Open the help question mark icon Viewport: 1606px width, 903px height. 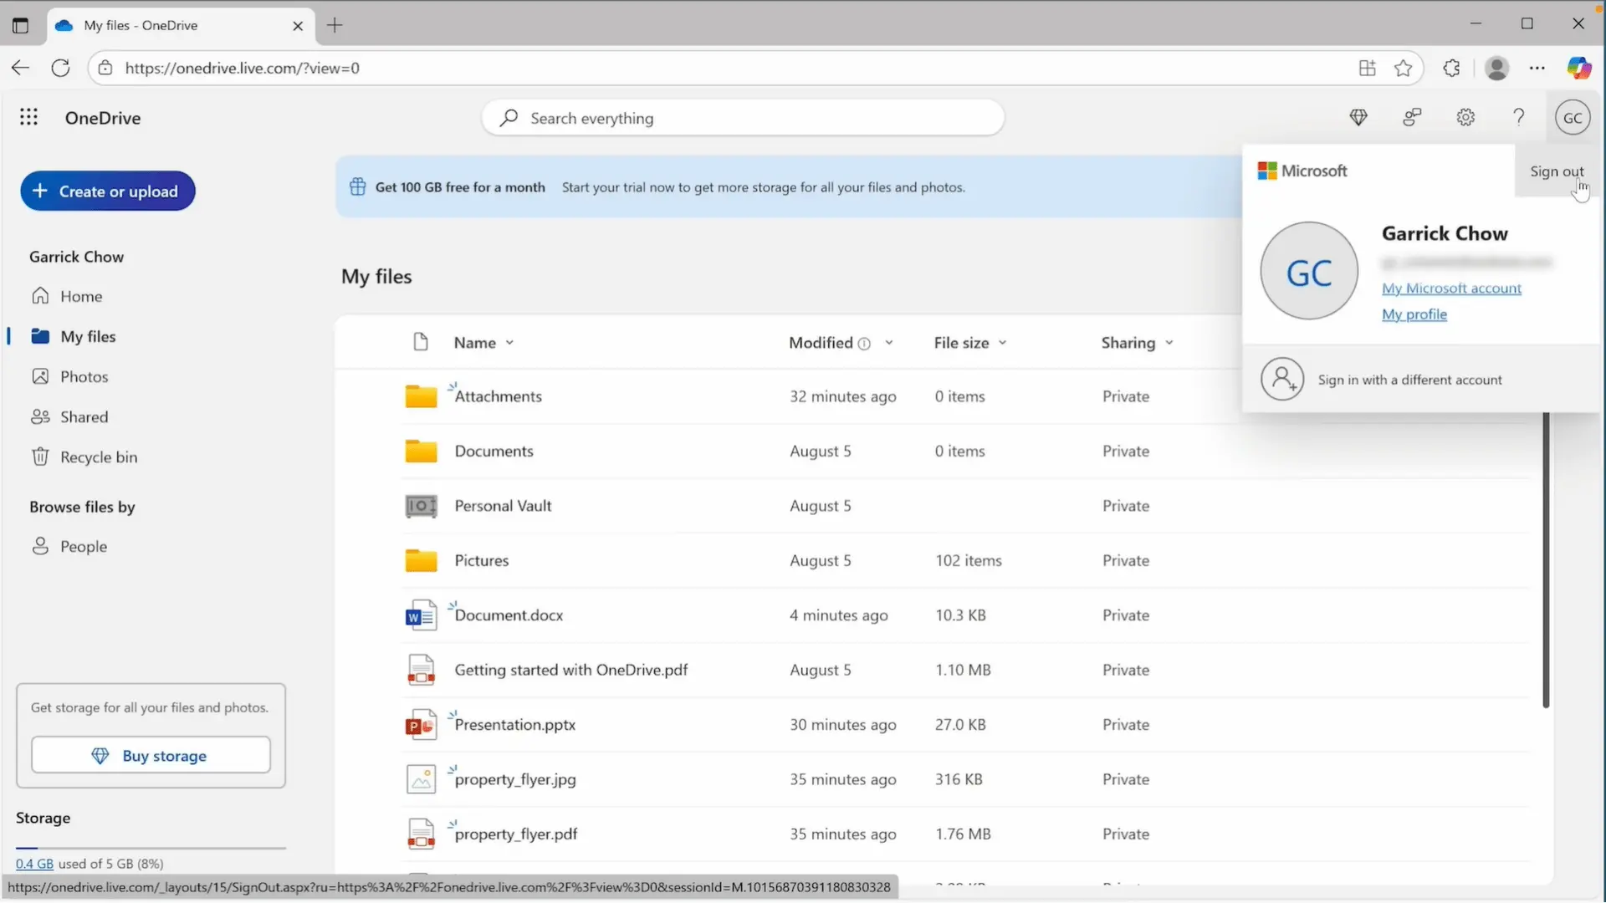pos(1519,118)
